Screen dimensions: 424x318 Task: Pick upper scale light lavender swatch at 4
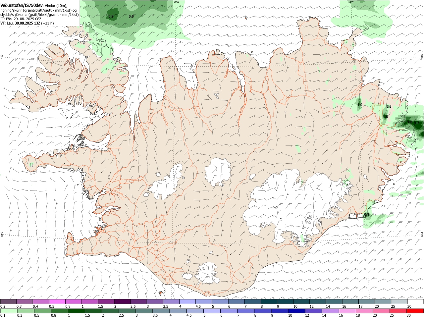[187, 301]
